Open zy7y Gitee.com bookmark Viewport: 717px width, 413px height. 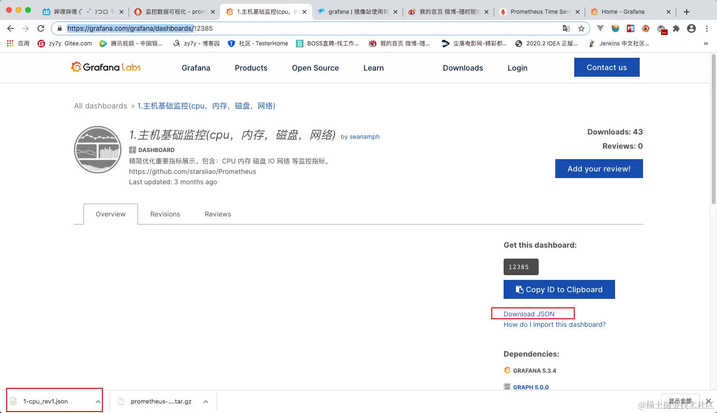(65, 44)
